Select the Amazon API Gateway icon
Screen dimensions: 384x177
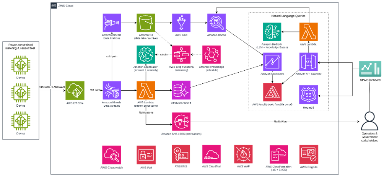coord(309,62)
